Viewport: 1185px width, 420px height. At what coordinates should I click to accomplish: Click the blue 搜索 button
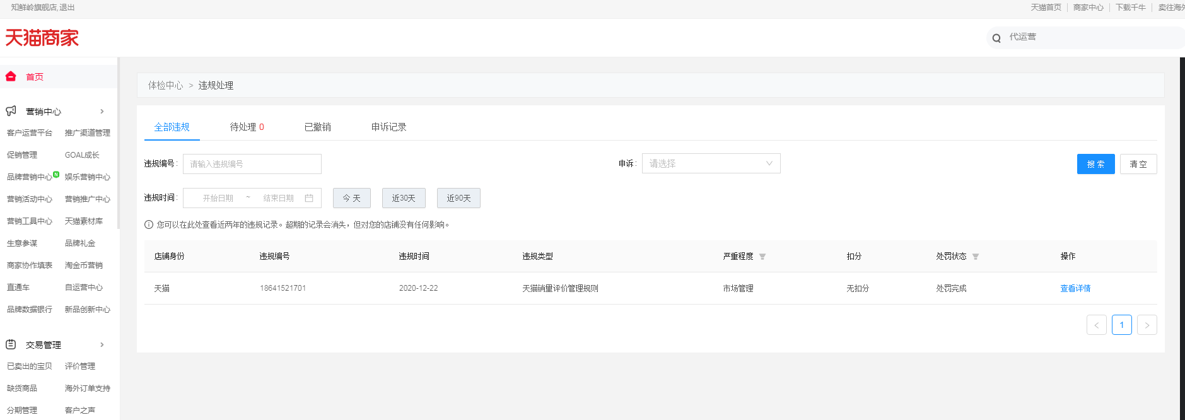1096,164
